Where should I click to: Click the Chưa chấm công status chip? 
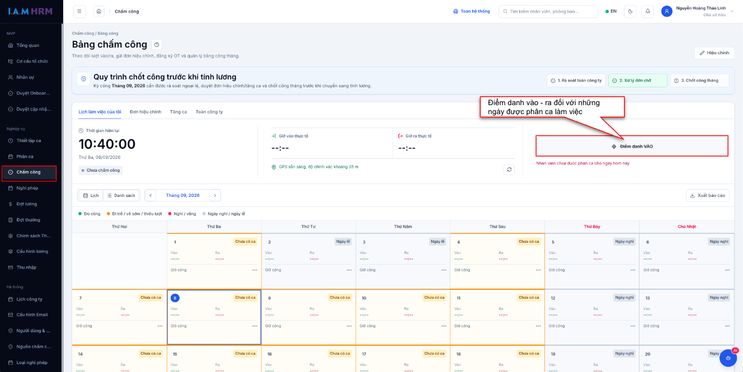click(101, 170)
